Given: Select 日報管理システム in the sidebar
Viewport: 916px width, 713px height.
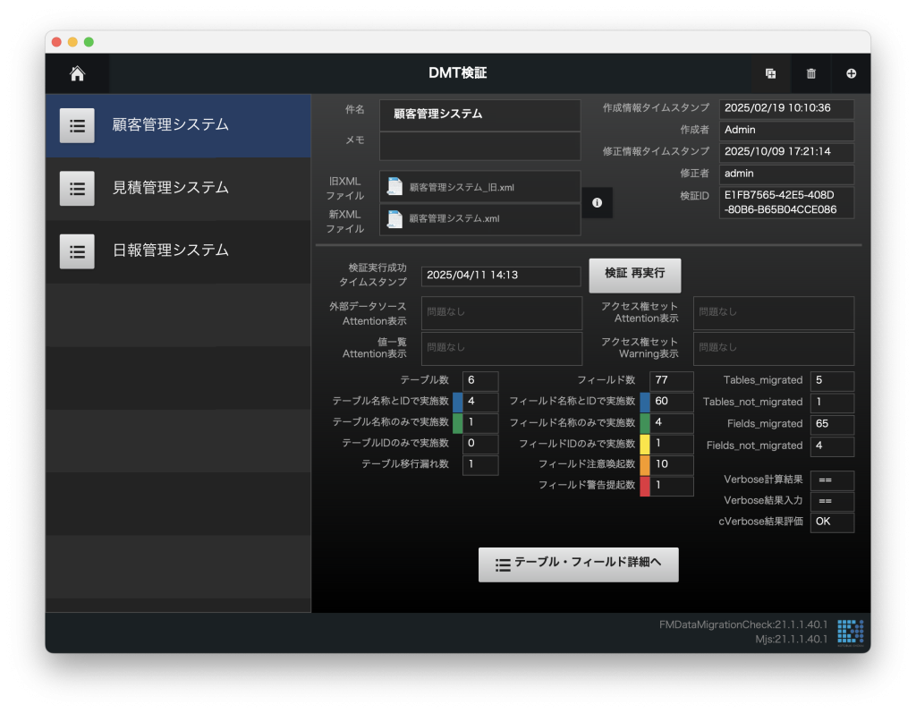Looking at the screenshot, I should coord(171,250).
